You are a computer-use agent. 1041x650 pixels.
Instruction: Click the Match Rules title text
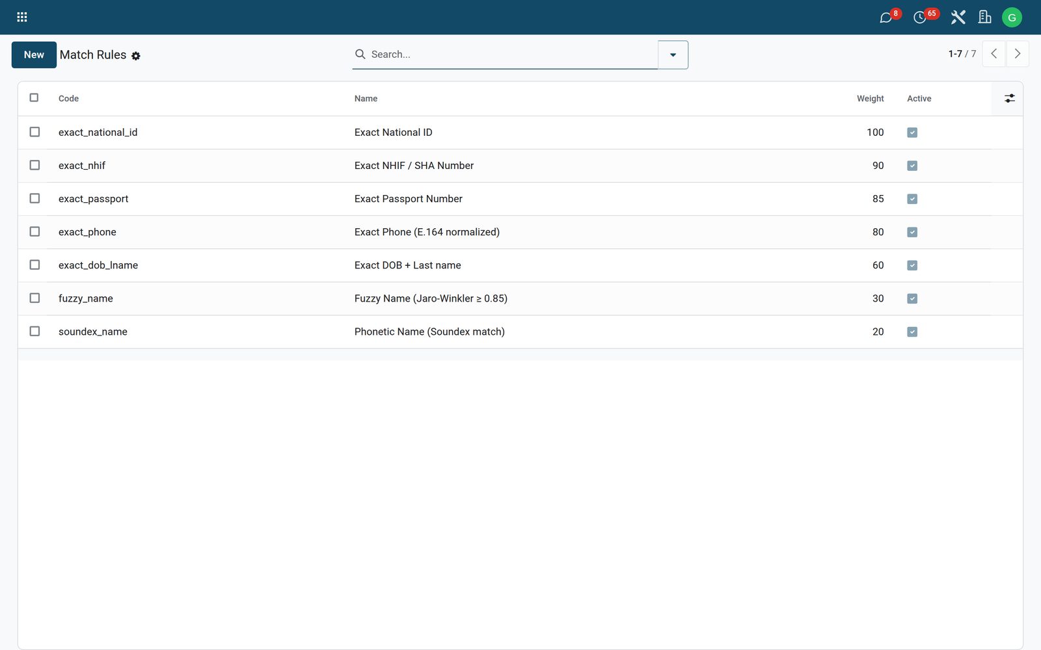93,55
